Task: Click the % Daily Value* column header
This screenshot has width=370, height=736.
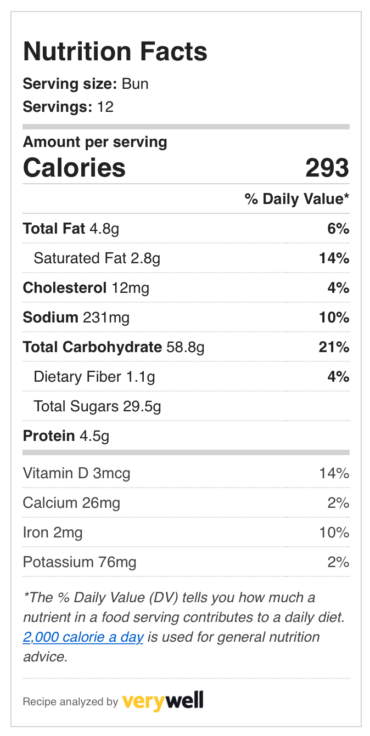Action: (297, 199)
